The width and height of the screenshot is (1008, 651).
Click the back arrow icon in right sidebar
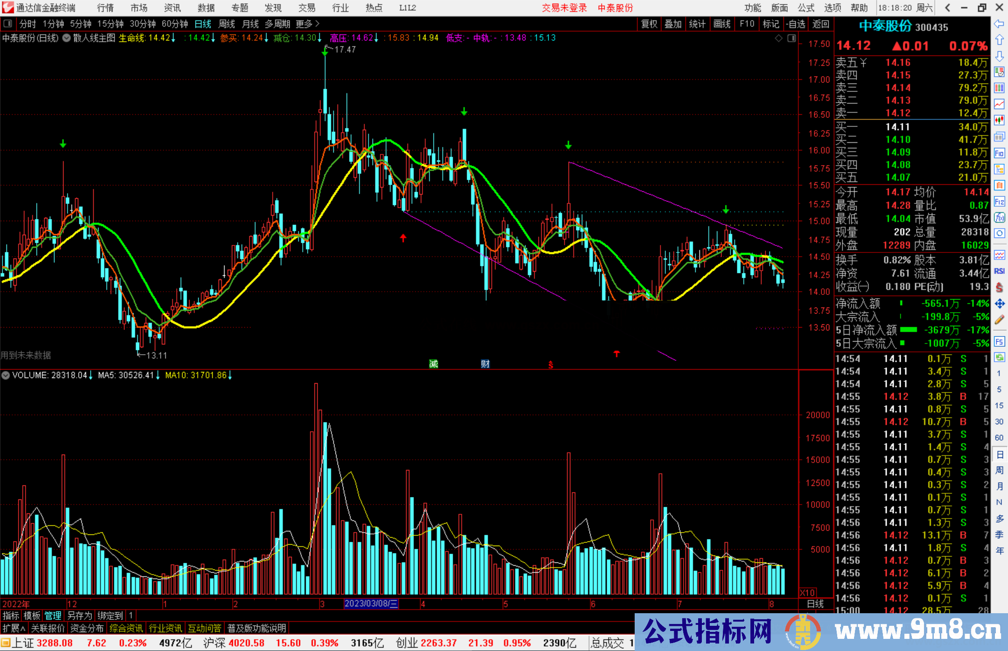(x=999, y=24)
